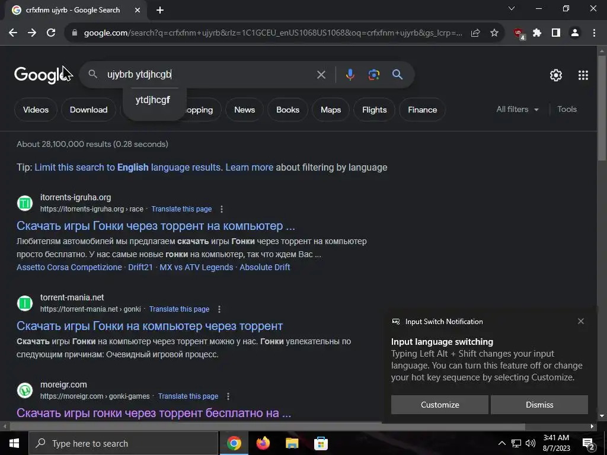Show hidden system tray icons

501,443
